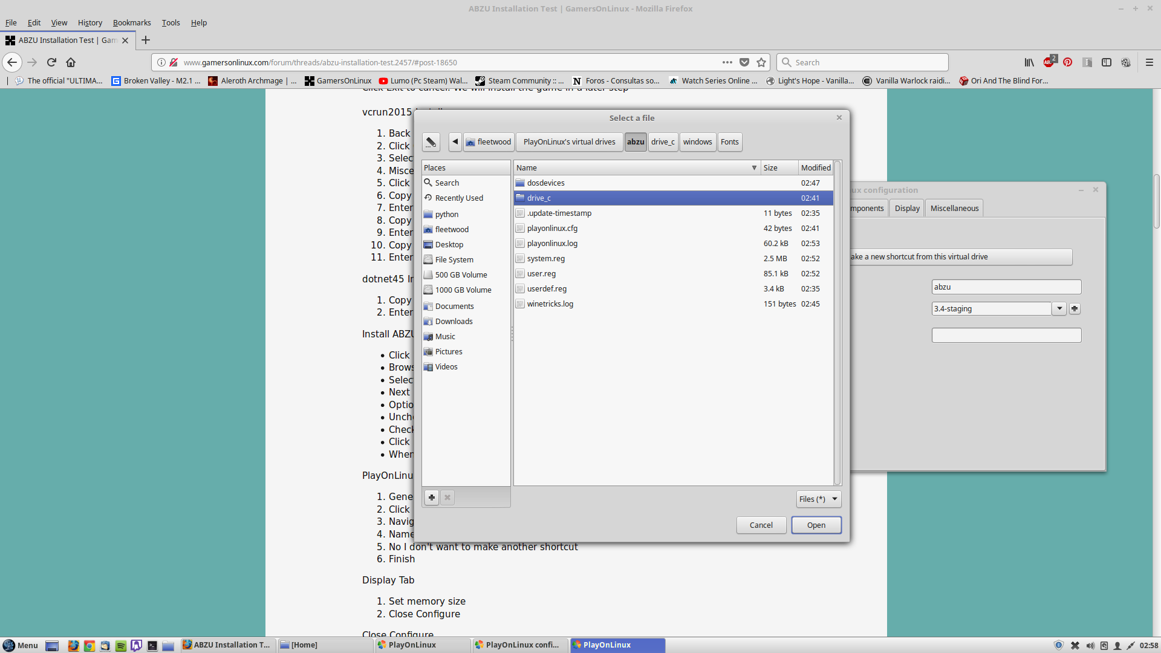
Task: Switch to PlayOnLinux configuration taskbar window
Action: [x=521, y=645]
